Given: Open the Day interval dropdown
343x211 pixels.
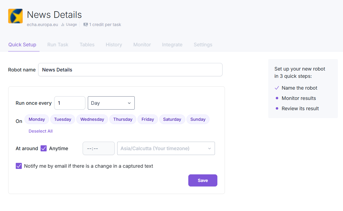Looking at the screenshot, I should tap(111, 103).
